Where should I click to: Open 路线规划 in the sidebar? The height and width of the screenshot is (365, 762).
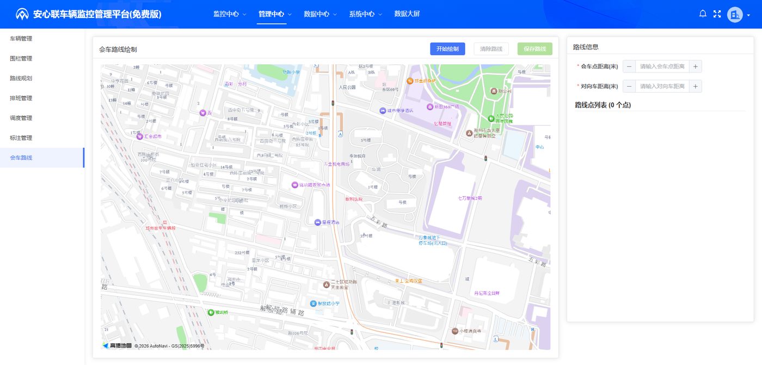[x=42, y=78]
